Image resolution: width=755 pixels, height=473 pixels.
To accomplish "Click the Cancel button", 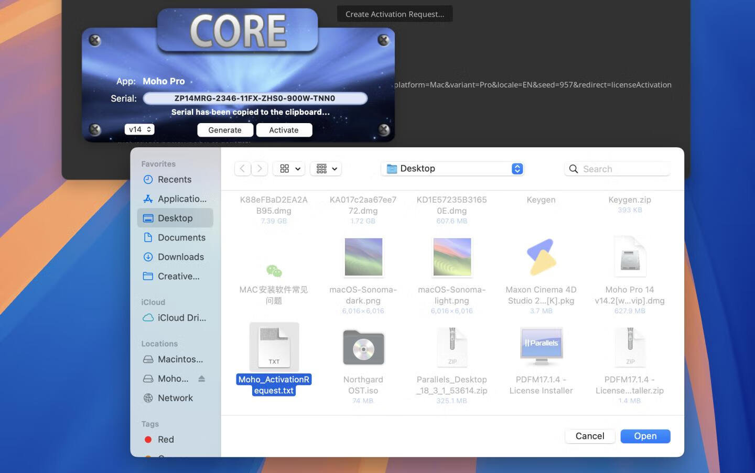I will (590, 436).
